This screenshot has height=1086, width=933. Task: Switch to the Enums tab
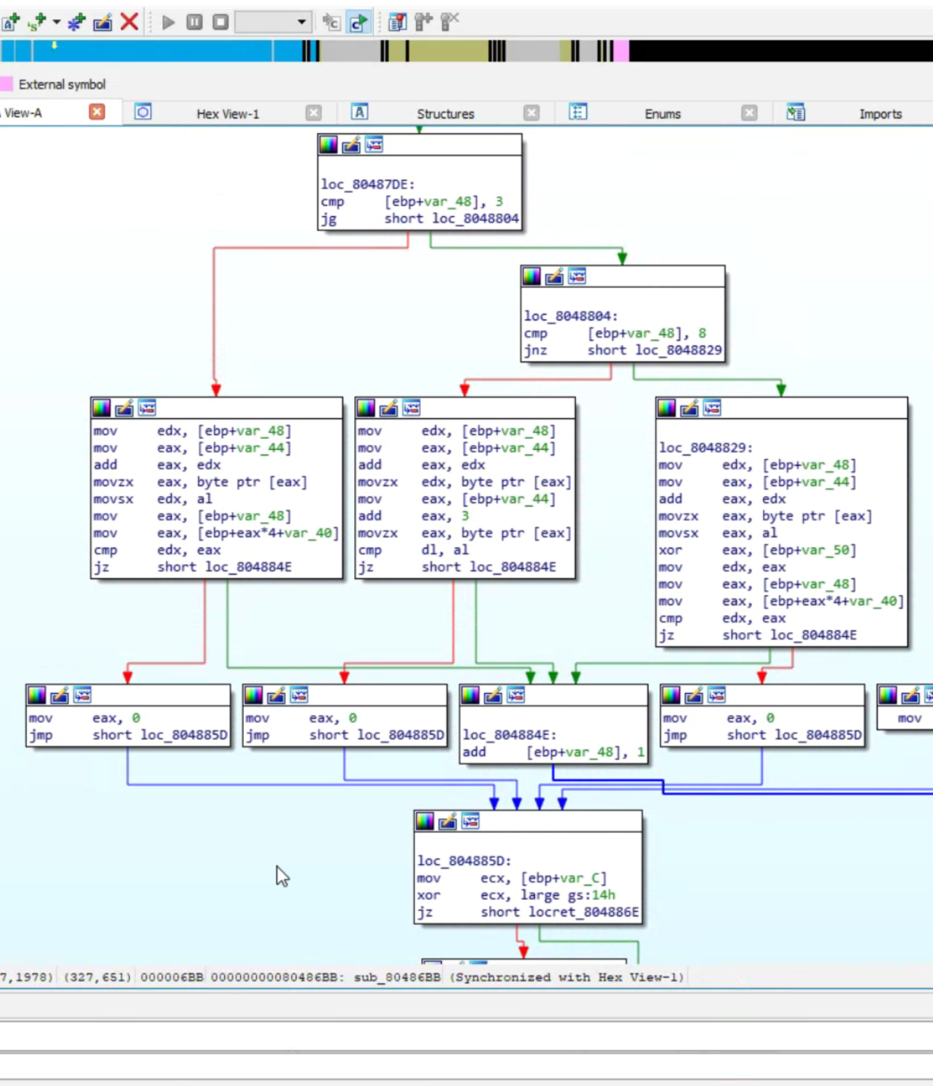point(663,114)
